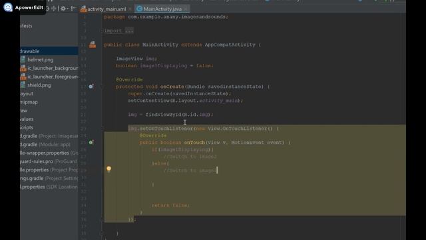
Task: Click the package statement line
Action: pyautogui.click(x=166, y=17)
